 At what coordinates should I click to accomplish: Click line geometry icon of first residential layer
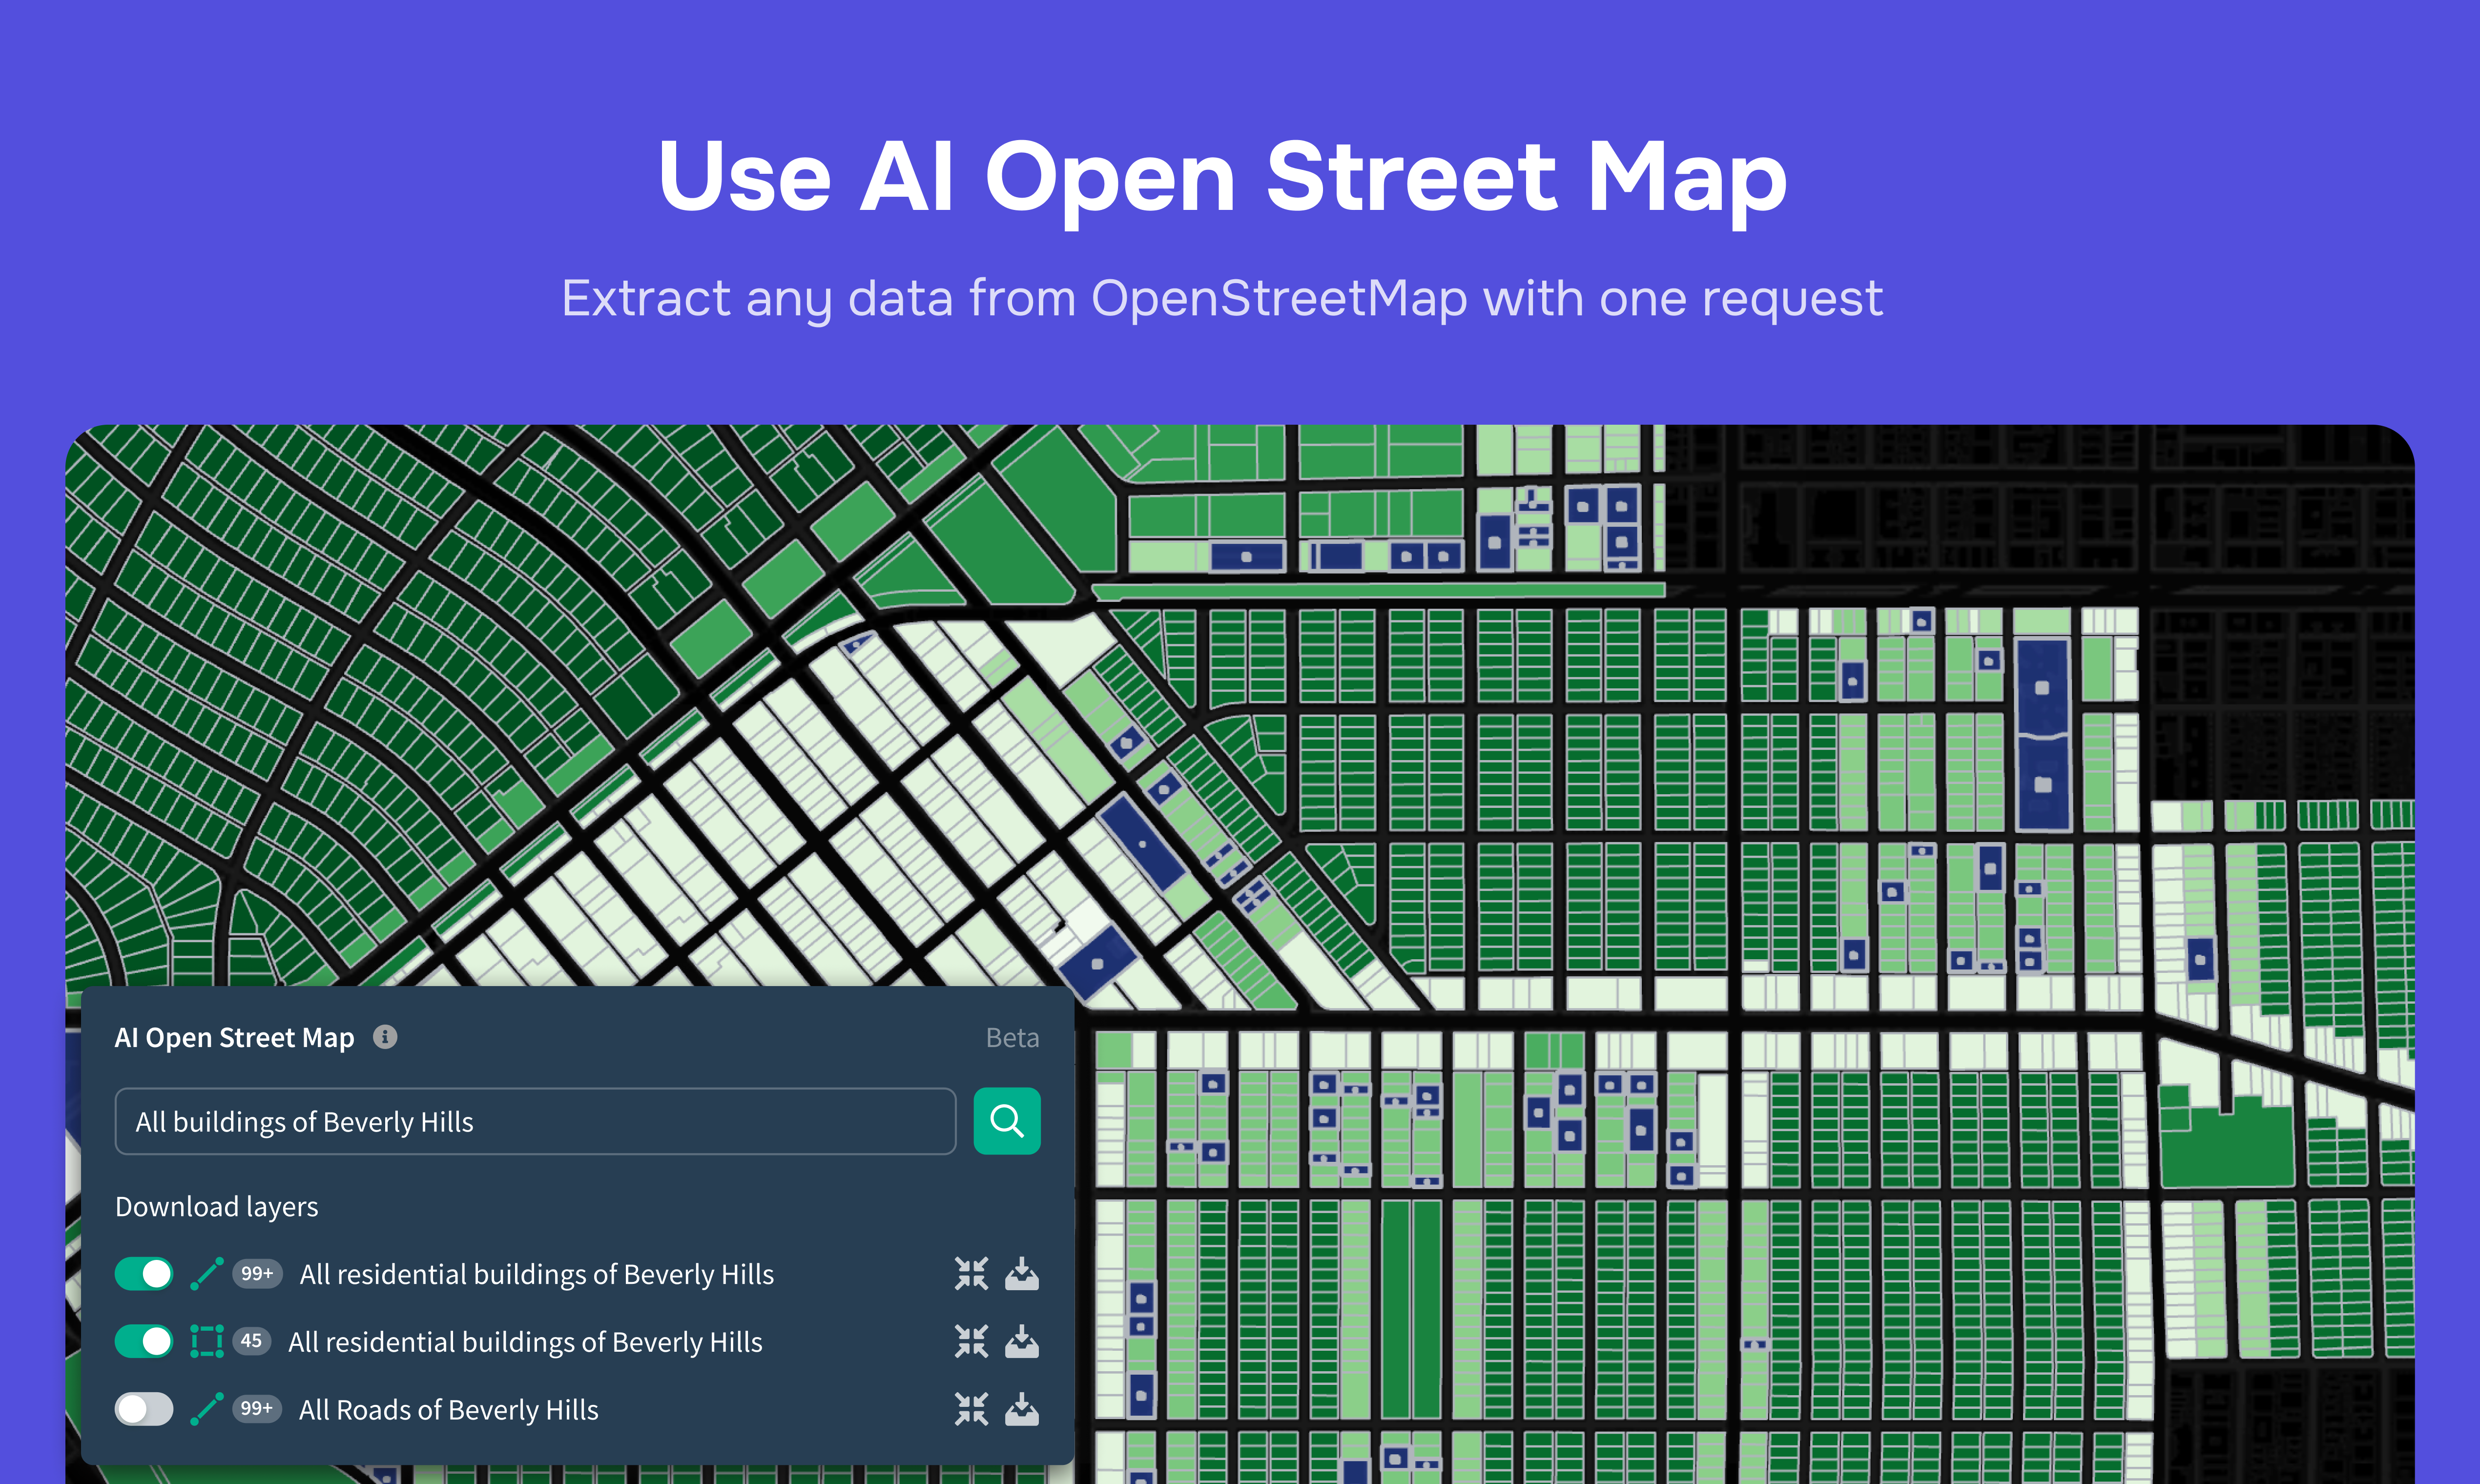click(207, 1274)
